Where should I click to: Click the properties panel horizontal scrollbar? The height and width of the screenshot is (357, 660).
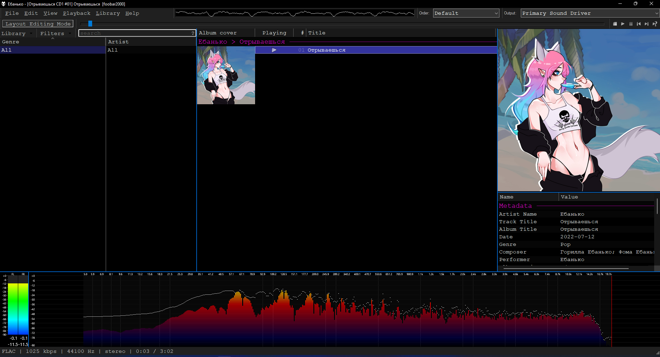[566, 268]
